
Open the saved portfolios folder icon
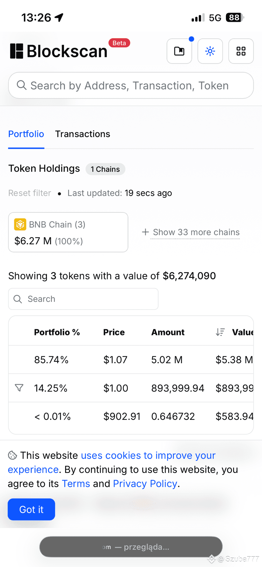[179, 51]
